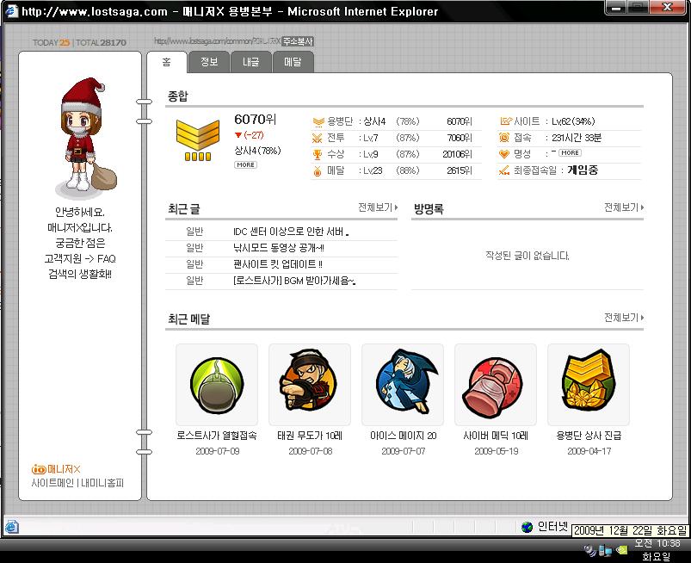Click the 전투 crossed swords icon
The height and width of the screenshot is (563, 691).
pos(318,138)
